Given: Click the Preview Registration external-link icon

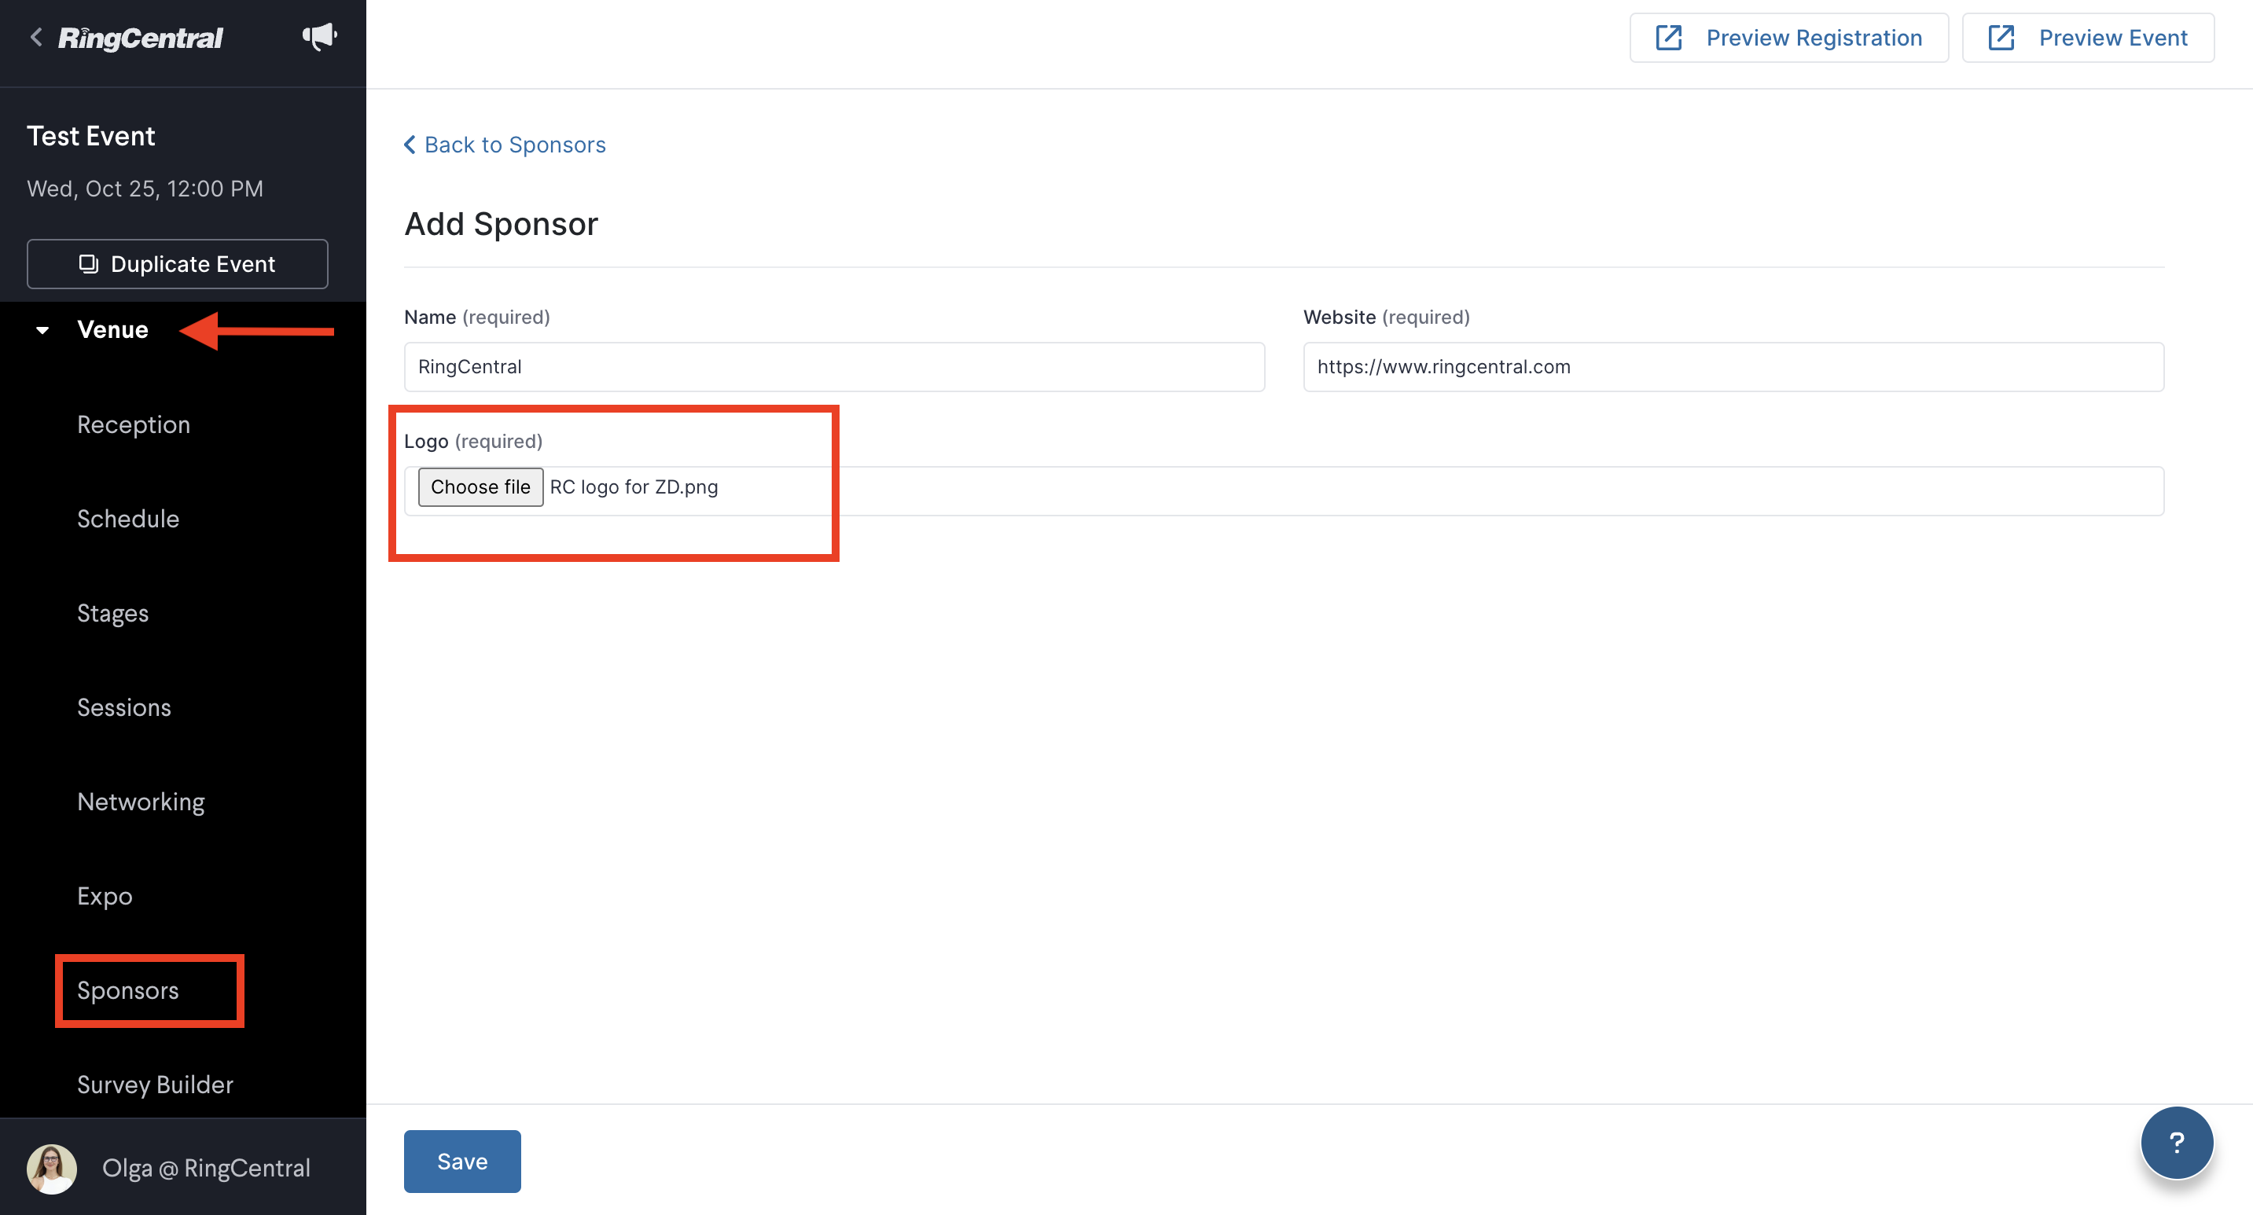Looking at the screenshot, I should (1668, 38).
